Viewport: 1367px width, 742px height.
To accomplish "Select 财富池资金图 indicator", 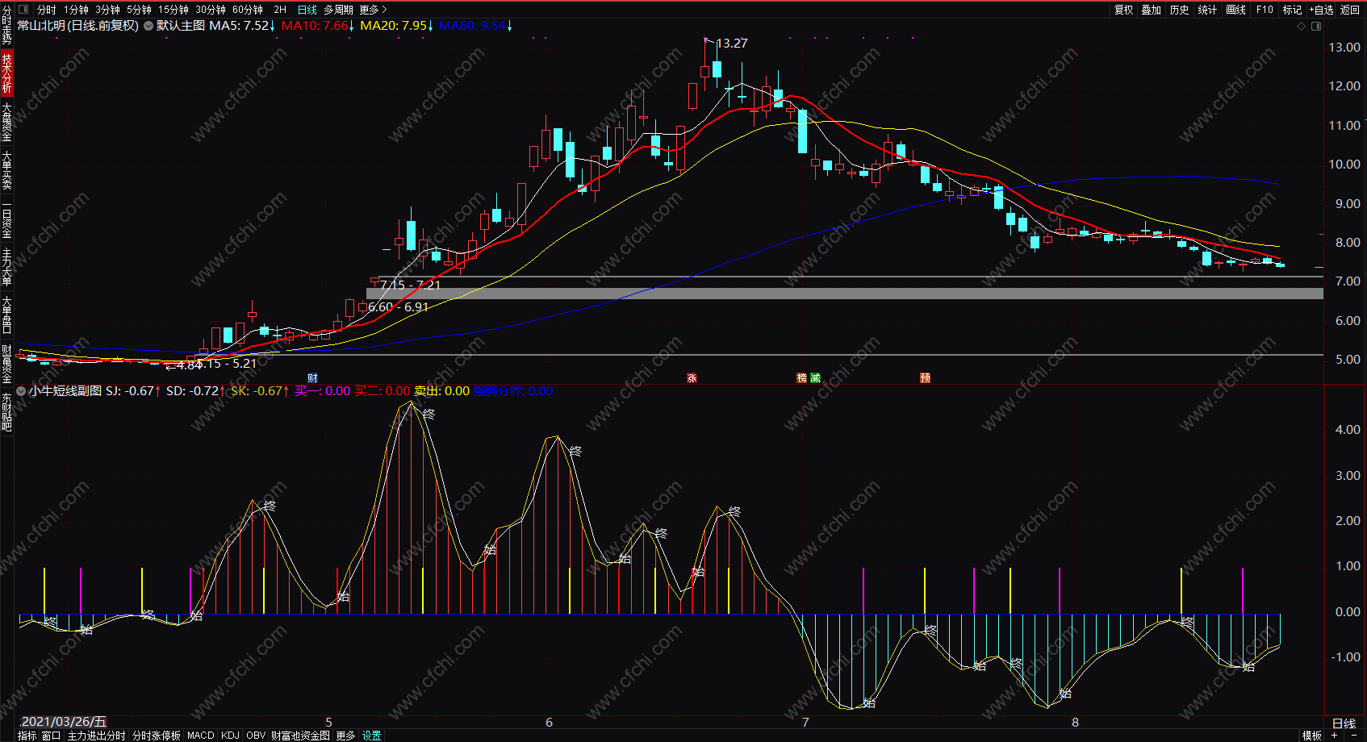I will pyautogui.click(x=300, y=736).
